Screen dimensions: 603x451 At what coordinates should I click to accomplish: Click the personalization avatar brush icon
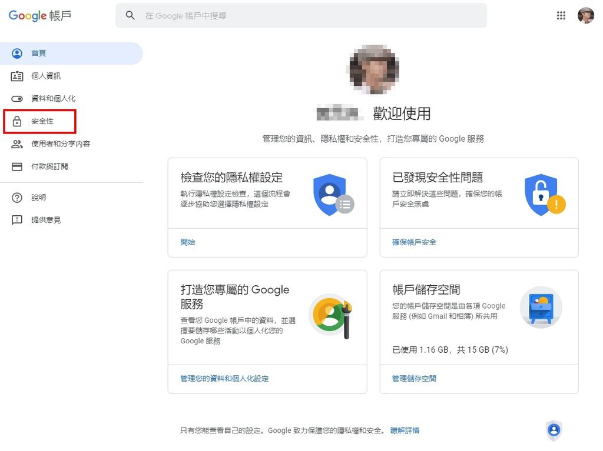click(332, 316)
